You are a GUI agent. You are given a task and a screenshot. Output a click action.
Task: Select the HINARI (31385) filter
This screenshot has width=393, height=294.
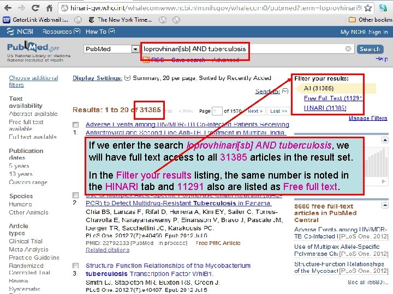pos(325,108)
